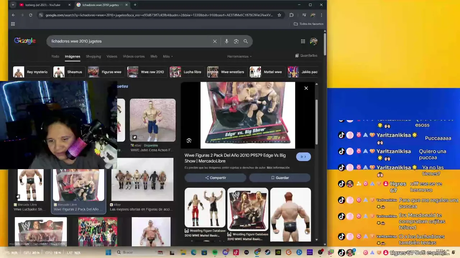Screen dimensions: 460x258
Task: Close the Iceberg del 2025 YouTube tab
Action: point(70,5)
